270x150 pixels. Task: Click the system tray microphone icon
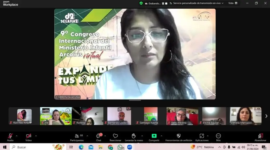tap(229, 147)
